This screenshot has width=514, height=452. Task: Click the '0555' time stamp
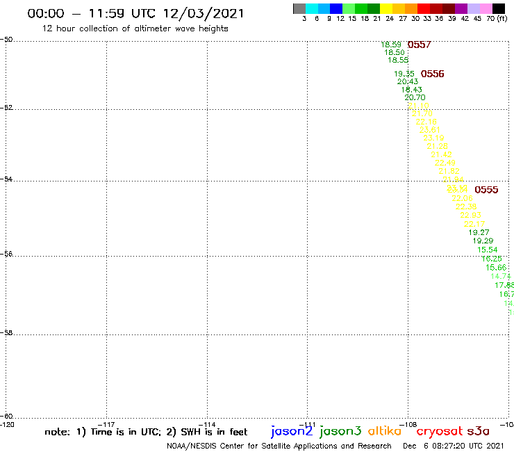pos(486,190)
